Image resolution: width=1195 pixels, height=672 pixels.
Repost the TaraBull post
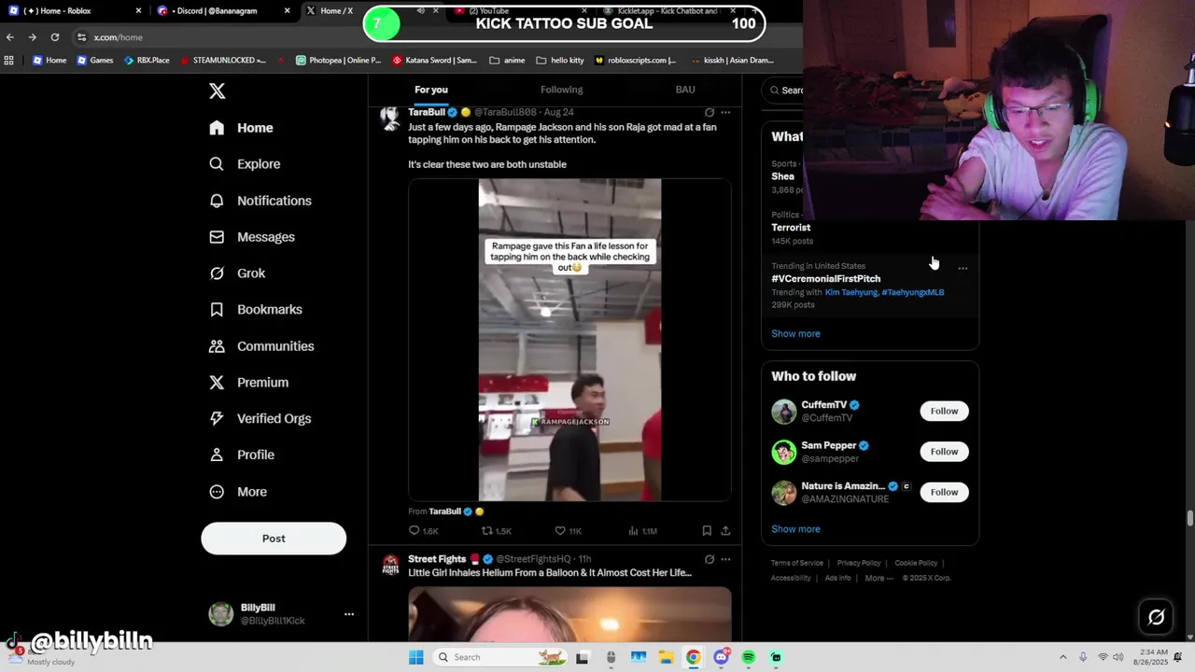click(496, 531)
